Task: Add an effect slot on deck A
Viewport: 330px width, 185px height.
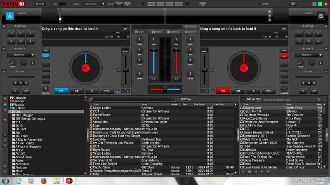Action: coord(33,63)
